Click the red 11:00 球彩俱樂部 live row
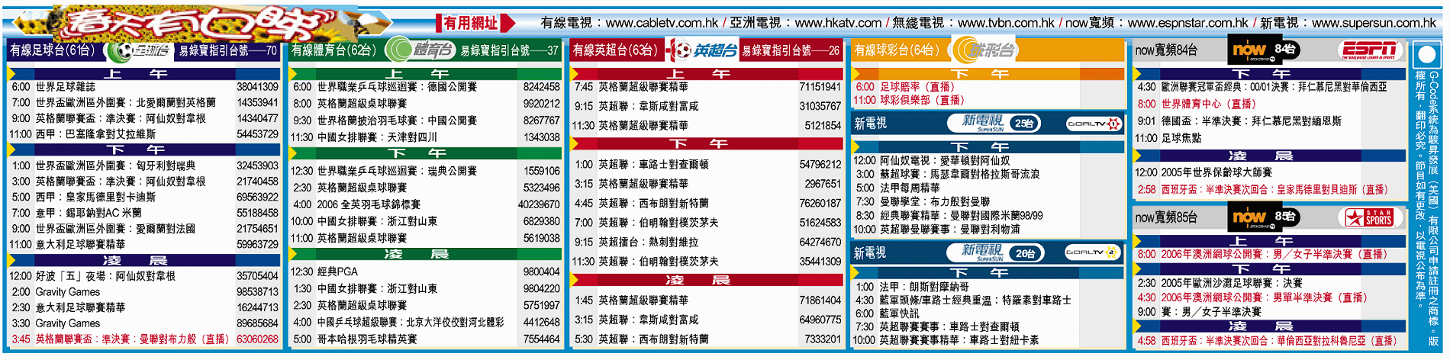1450x360 pixels. (x=989, y=100)
